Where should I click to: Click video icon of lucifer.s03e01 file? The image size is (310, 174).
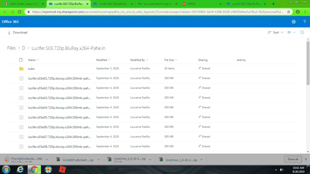pyautogui.click(x=21, y=78)
